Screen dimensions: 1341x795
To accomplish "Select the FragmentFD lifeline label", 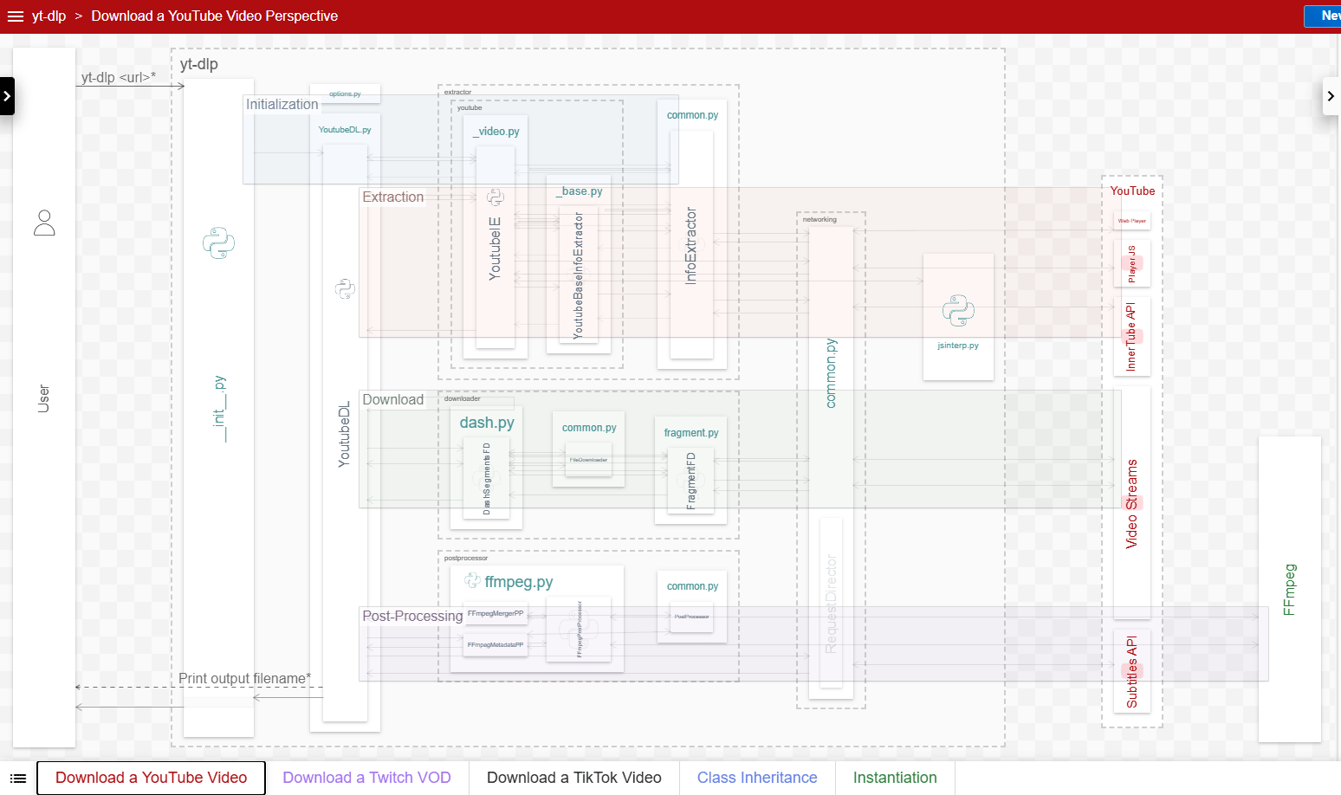I will [x=690, y=481].
